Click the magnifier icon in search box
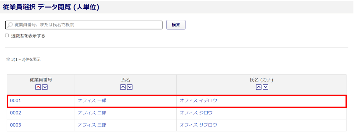Image resolution: width=354 pixels, height=139 pixels. [x=10, y=25]
